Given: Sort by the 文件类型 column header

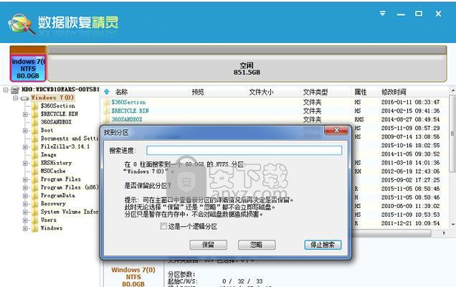Looking at the screenshot, I should 315,93.
